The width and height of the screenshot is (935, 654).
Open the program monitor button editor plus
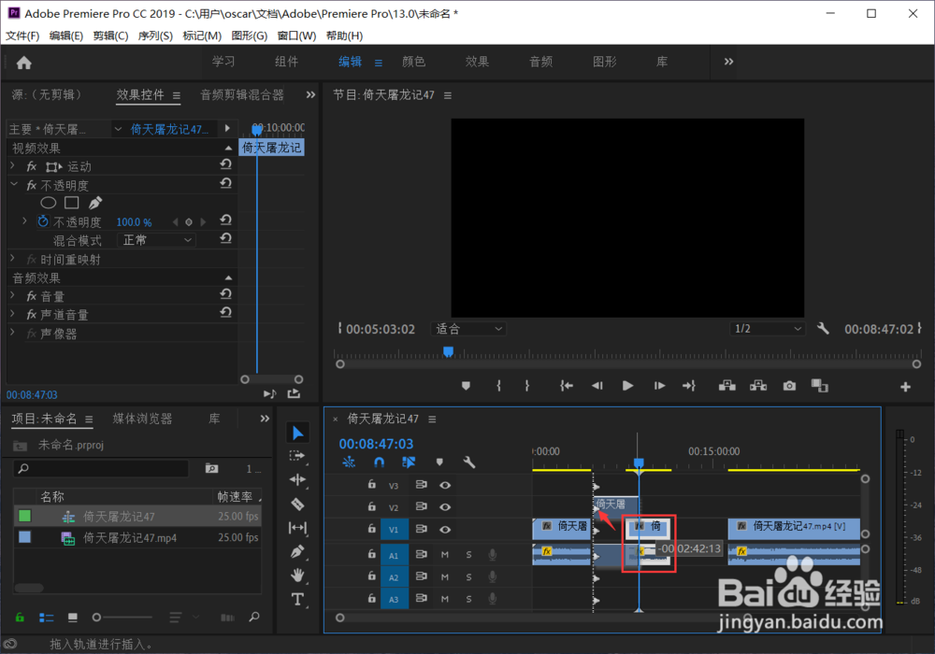[x=905, y=387]
